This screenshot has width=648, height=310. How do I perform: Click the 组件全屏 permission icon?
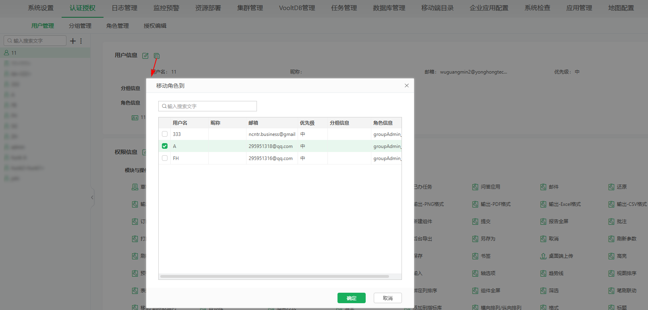[475, 291]
